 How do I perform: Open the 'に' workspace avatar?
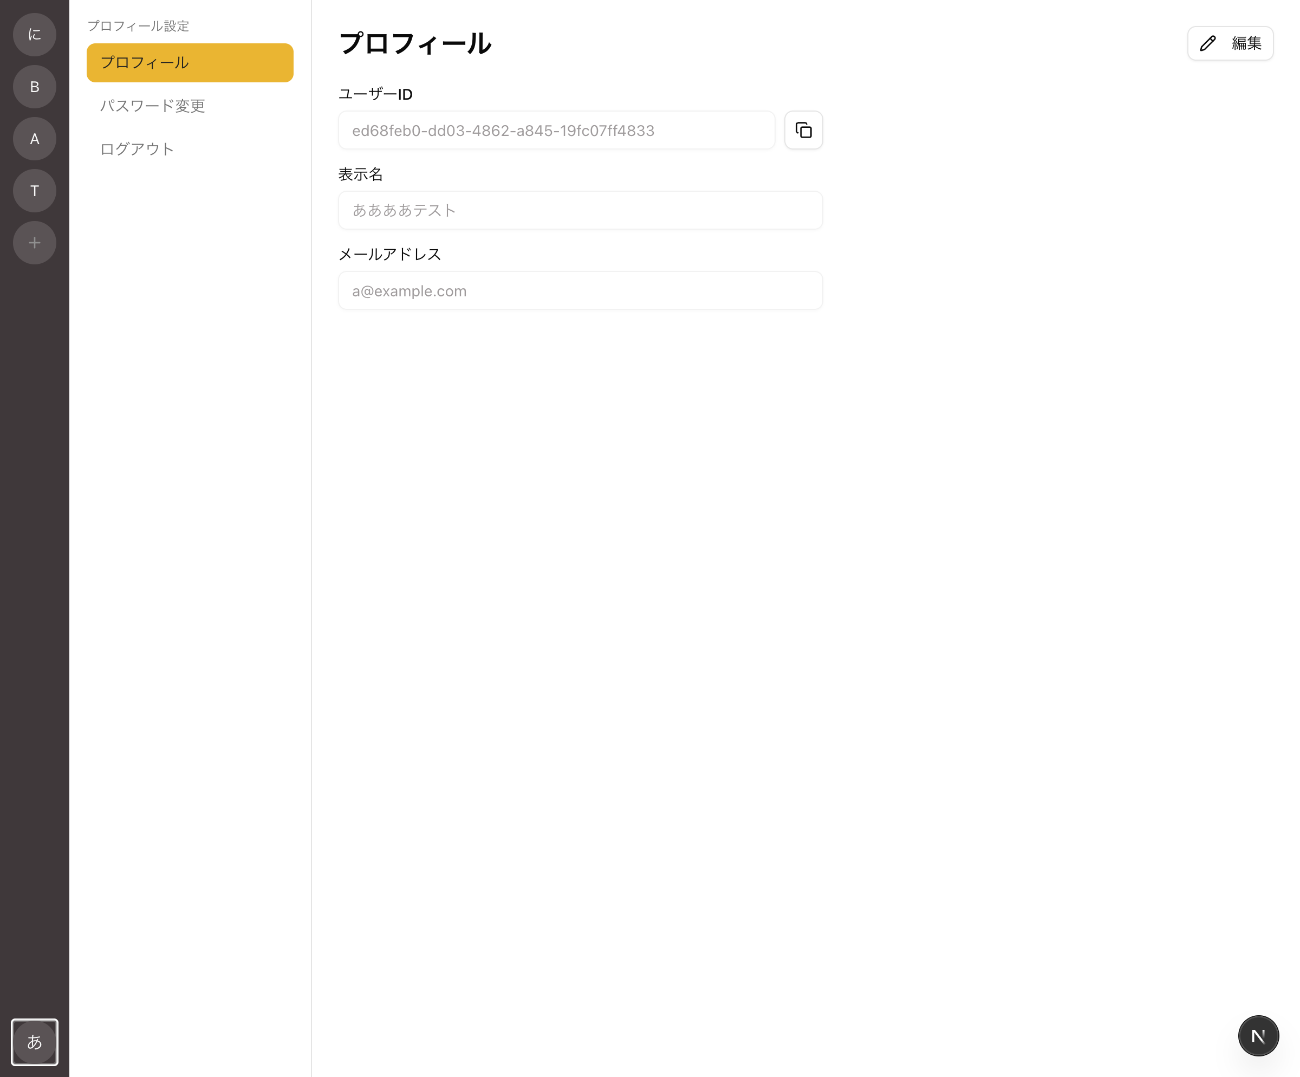pos(35,35)
